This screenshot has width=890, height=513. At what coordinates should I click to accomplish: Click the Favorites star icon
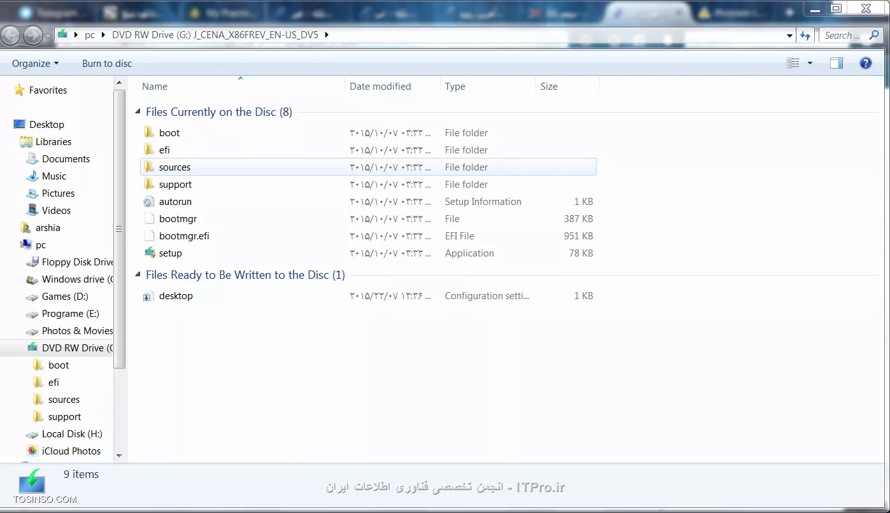click(19, 90)
